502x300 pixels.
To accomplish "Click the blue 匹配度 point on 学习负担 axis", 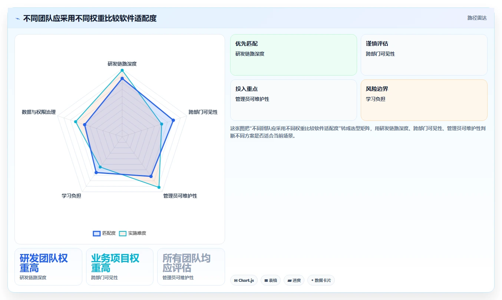I will 96,172.
